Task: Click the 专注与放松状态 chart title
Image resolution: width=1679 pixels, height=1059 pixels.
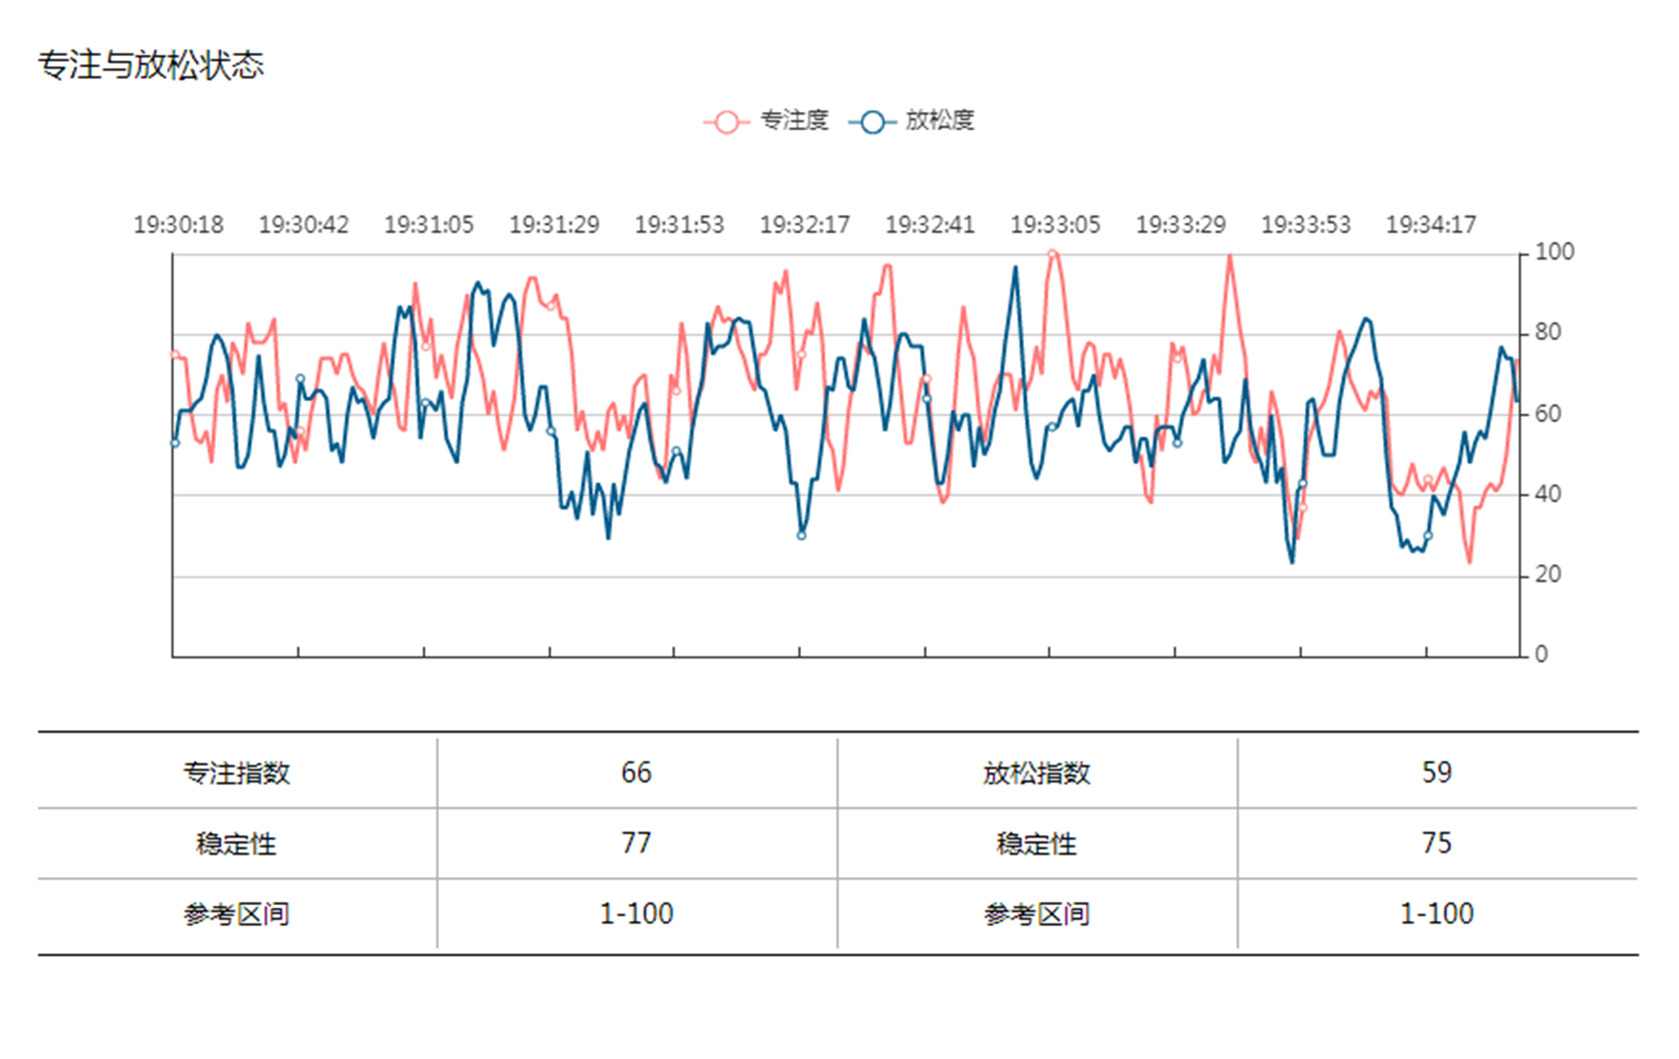Action: click(150, 66)
